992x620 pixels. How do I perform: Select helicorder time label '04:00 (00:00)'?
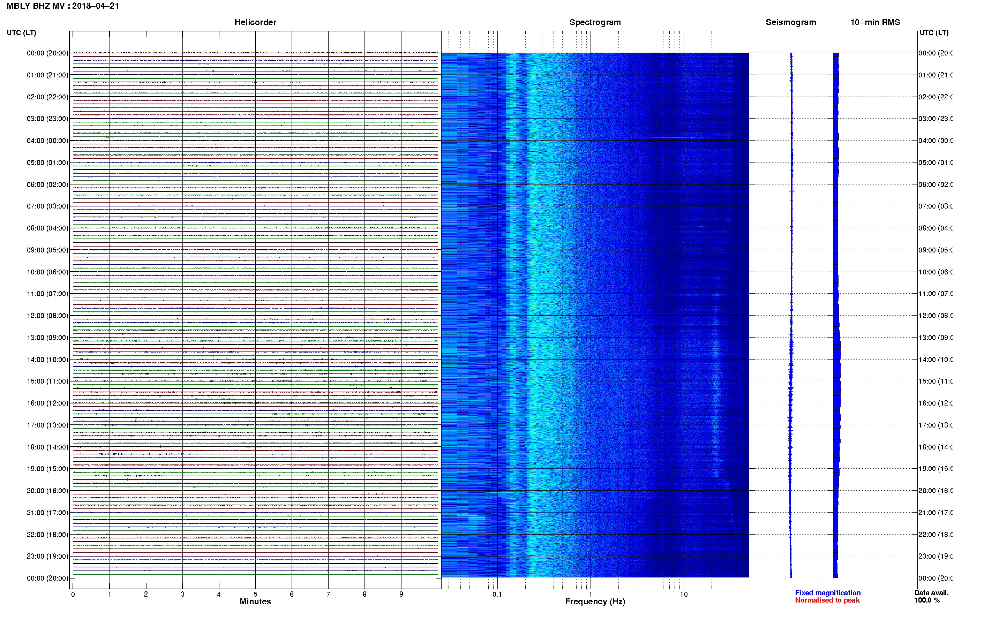coord(47,141)
